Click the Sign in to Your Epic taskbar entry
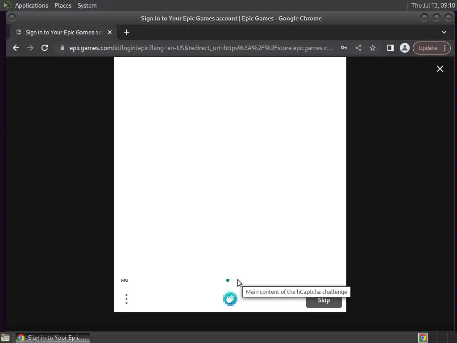This screenshot has height=343, width=457. tap(53, 338)
